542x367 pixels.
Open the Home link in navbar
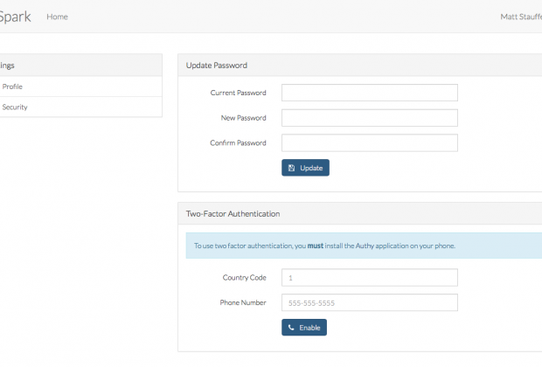click(58, 17)
